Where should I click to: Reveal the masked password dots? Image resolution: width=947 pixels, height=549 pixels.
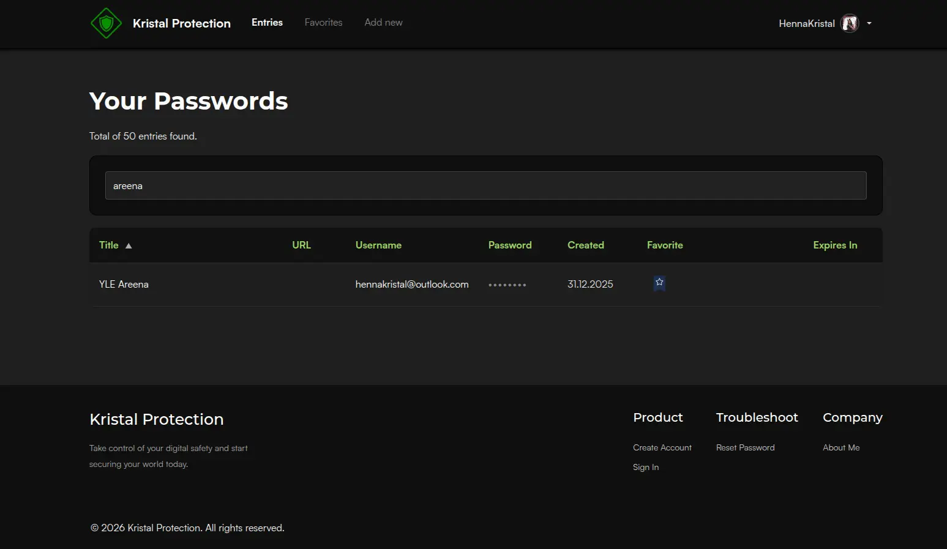click(x=507, y=285)
